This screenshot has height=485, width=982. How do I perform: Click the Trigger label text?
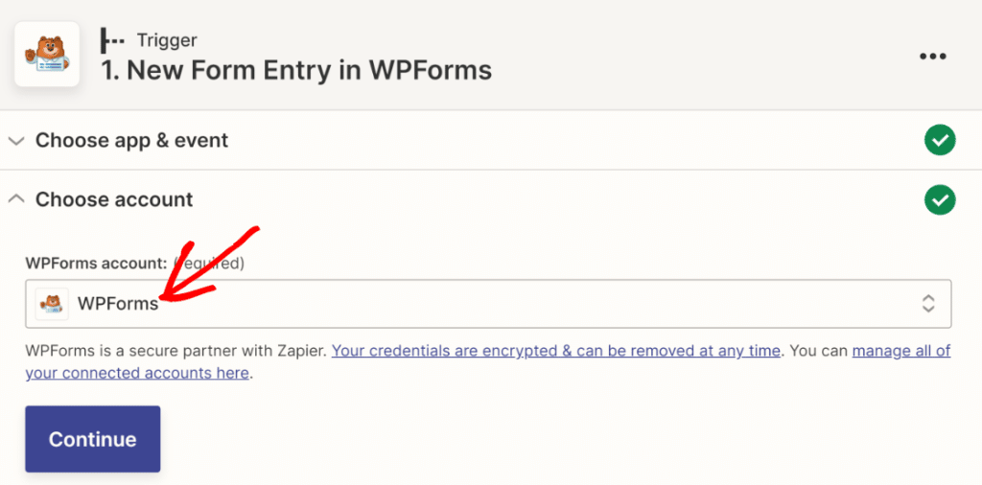tap(168, 41)
